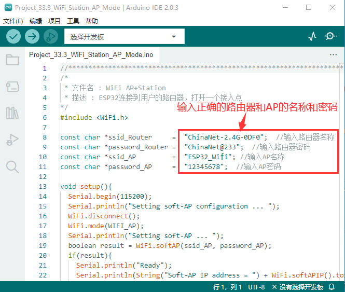Viewport: 345px width, 292px height.
Task: Click the Verify sketch checkmark button
Action: click(x=13, y=36)
